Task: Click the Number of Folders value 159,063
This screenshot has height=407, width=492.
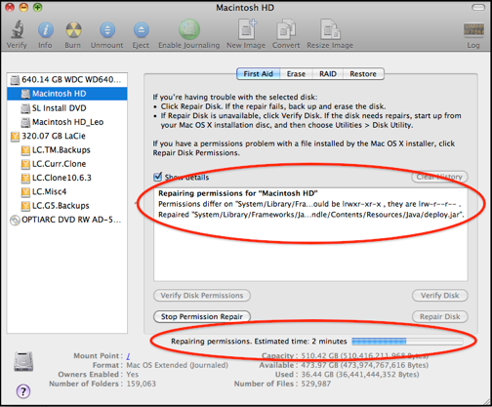Action: tap(142, 384)
